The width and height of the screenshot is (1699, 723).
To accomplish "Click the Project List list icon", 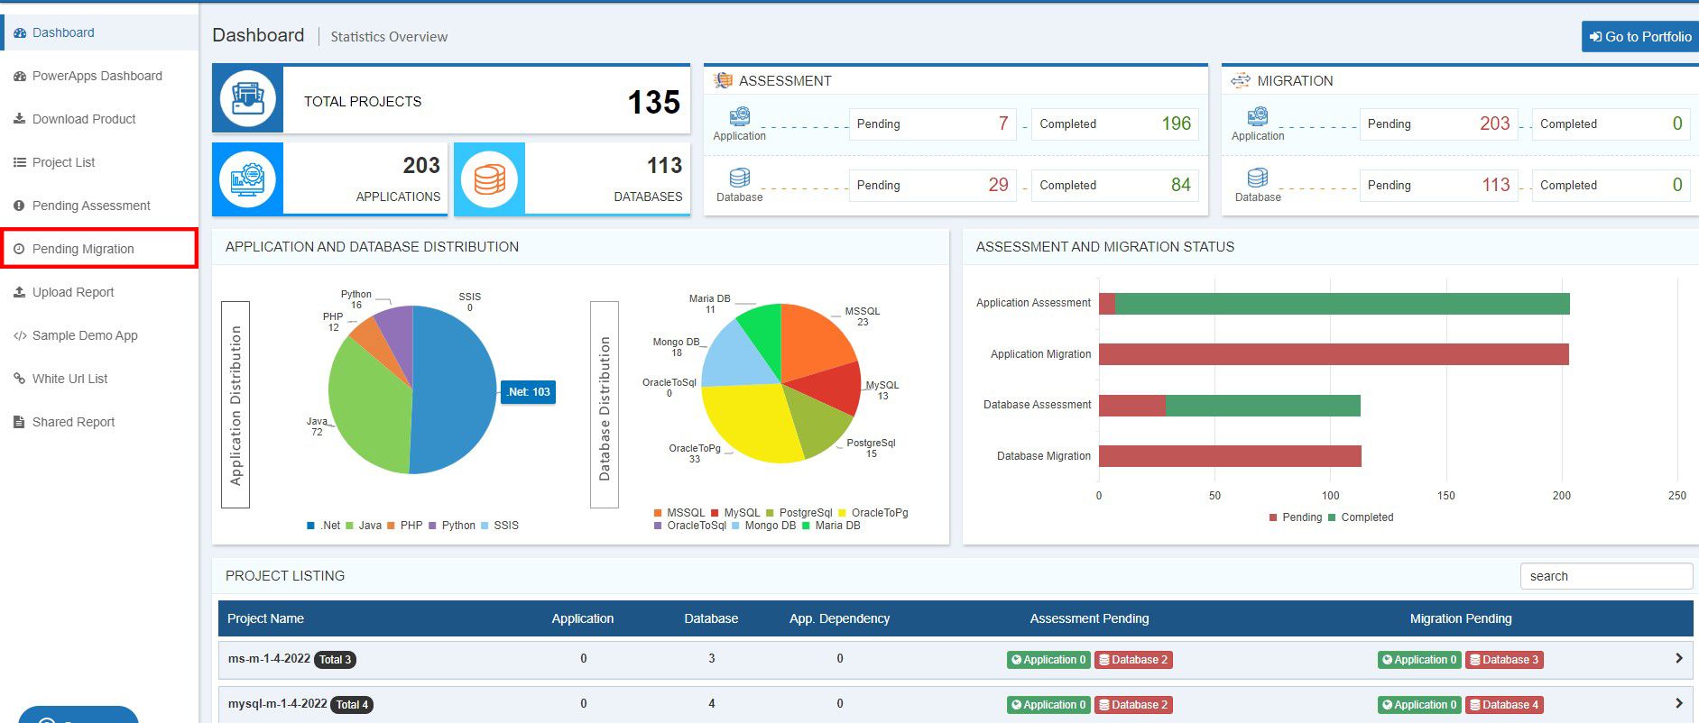I will (x=20, y=162).
